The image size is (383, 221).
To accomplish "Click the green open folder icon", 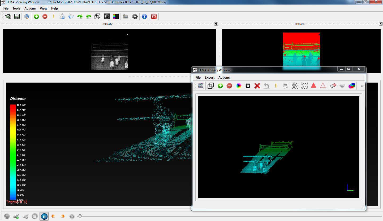I will [x=8, y=16].
